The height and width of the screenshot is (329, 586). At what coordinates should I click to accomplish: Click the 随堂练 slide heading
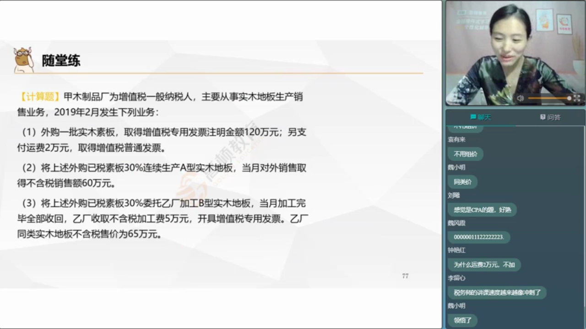pyautogui.click(x=61, y=61)
